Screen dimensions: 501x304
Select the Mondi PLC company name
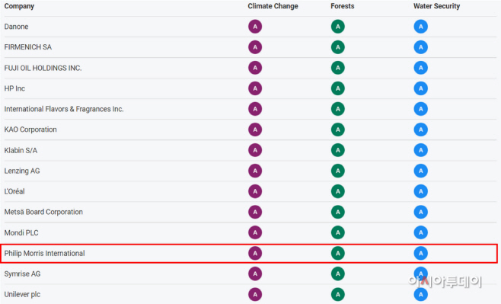21,232
